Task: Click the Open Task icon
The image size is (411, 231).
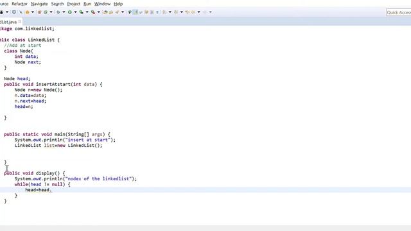Action: tap(111, 12)
